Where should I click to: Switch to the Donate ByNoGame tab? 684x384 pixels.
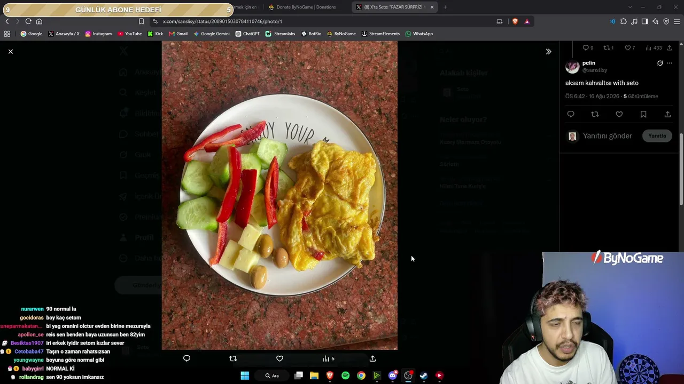pos(306,7)
